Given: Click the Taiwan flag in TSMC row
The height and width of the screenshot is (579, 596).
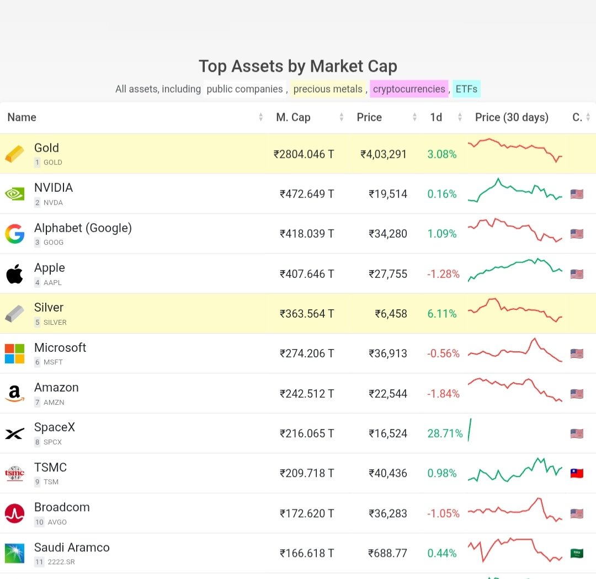Looking at the screenshot, I should (x=577, y=473).
